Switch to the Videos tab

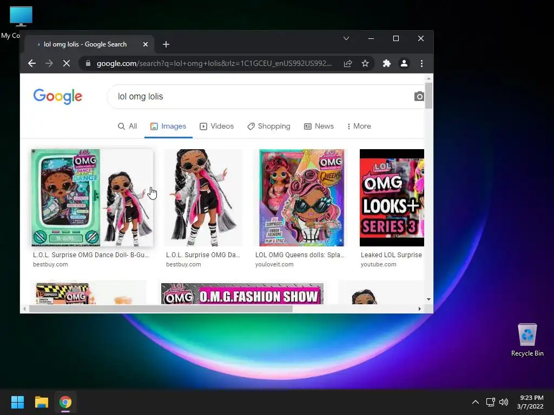216,126
